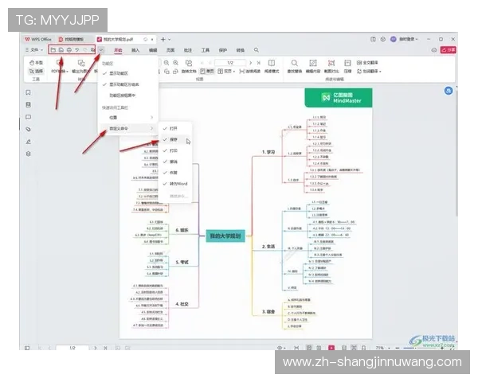Open the new tab plus dropdown arrow
Image resolution: width=478 pixels, height=382 pixels.
[170, 39]
